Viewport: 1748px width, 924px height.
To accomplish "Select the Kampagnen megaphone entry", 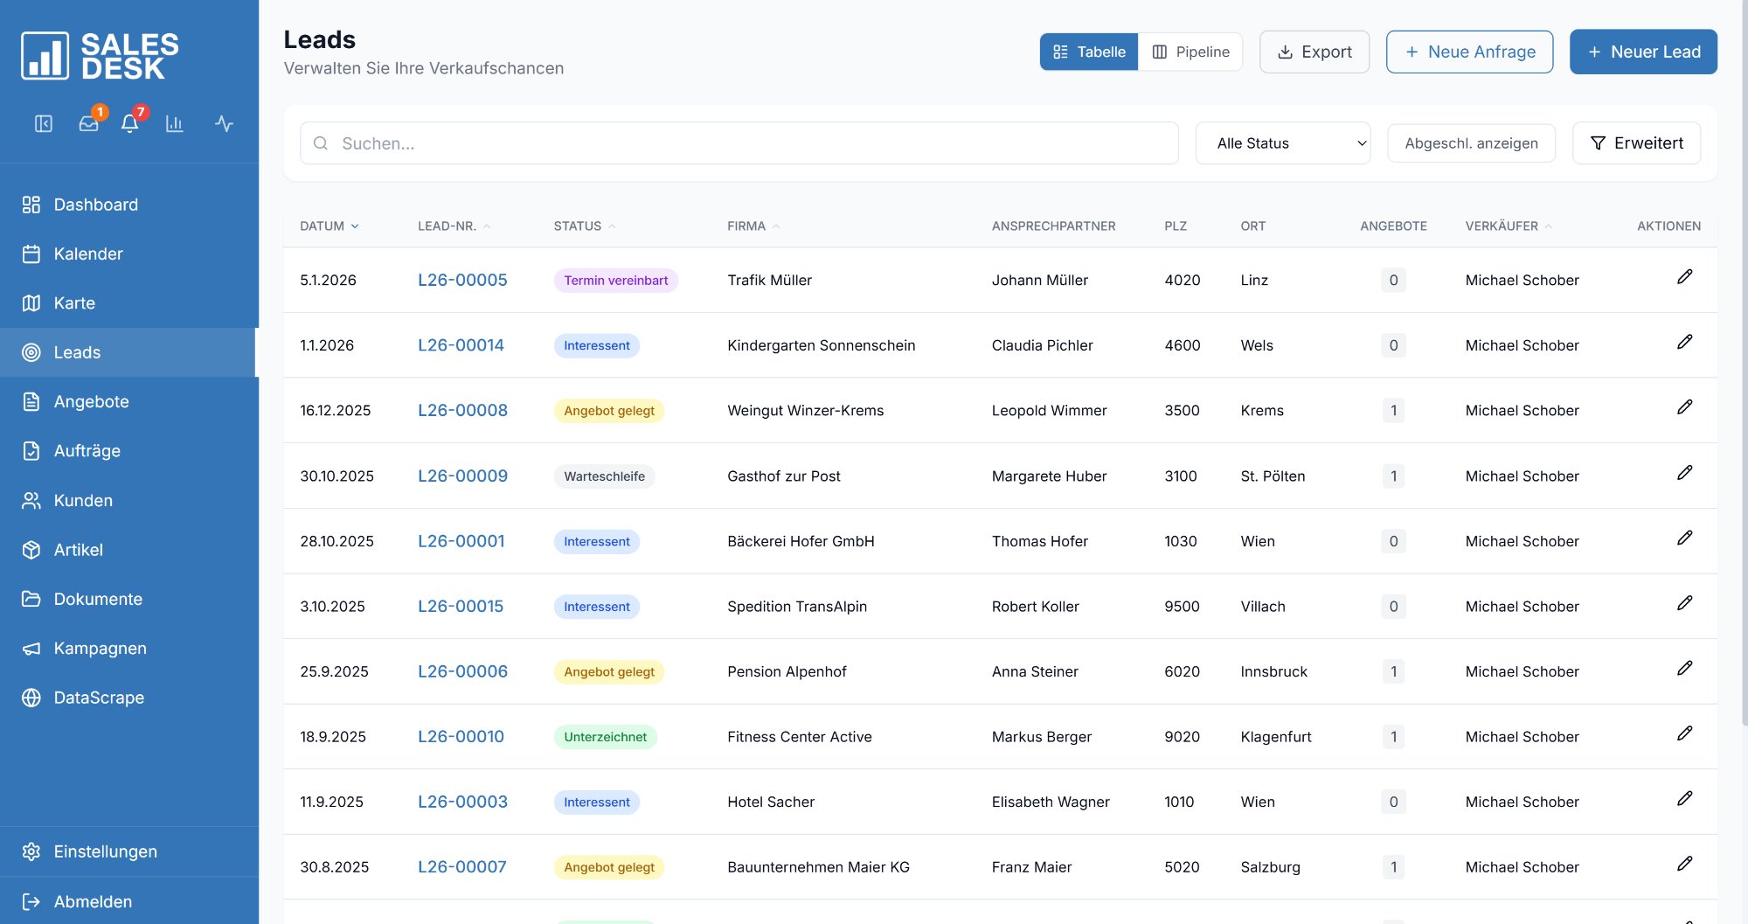I will [100, 648].
